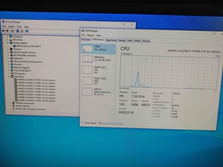Switch to the Processes tab

(x=86, y=39)
